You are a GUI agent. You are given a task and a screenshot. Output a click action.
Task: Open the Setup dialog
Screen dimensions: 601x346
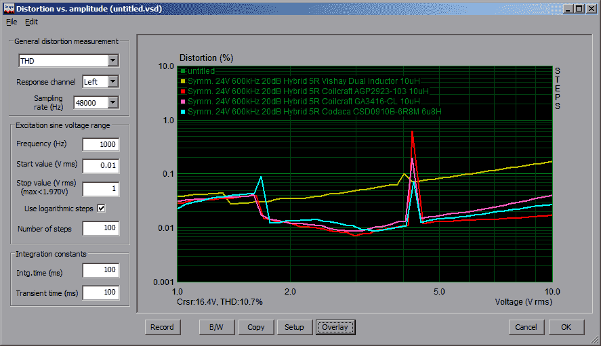[294, 327]
